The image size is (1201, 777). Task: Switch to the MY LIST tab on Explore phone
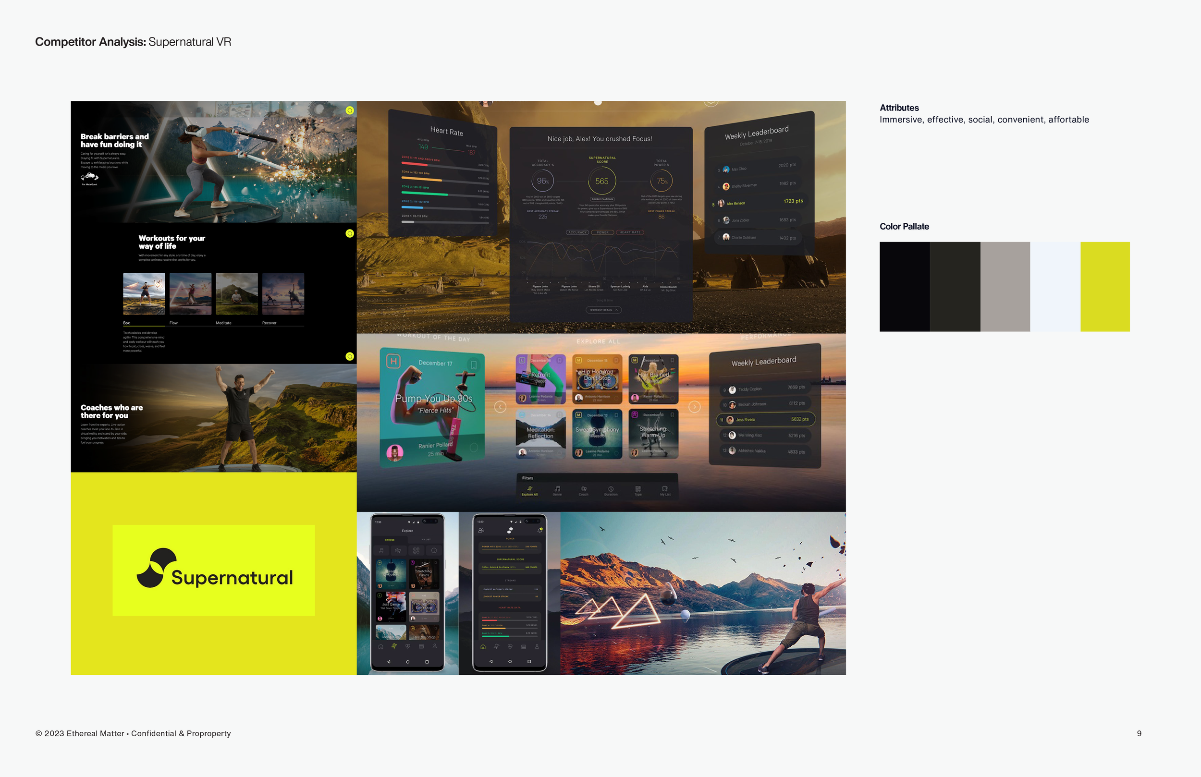coord(426,540)
